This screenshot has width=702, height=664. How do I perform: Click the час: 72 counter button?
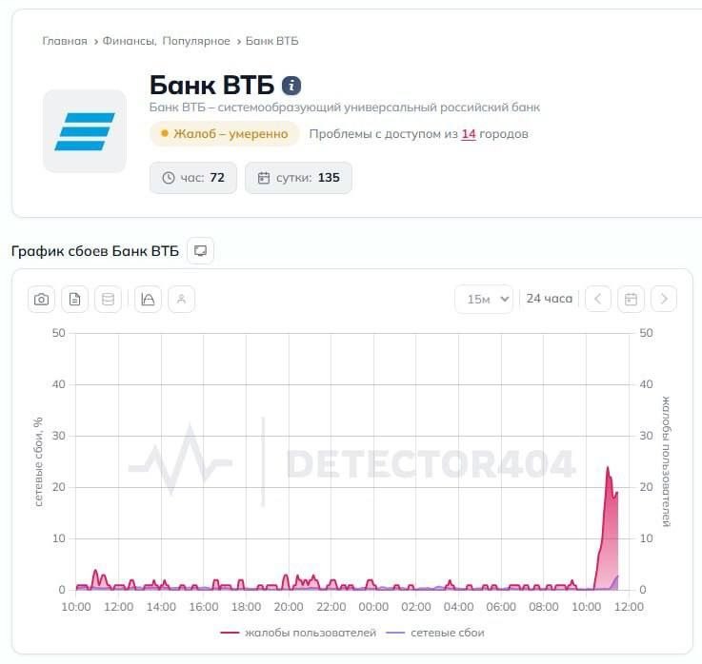193,178
